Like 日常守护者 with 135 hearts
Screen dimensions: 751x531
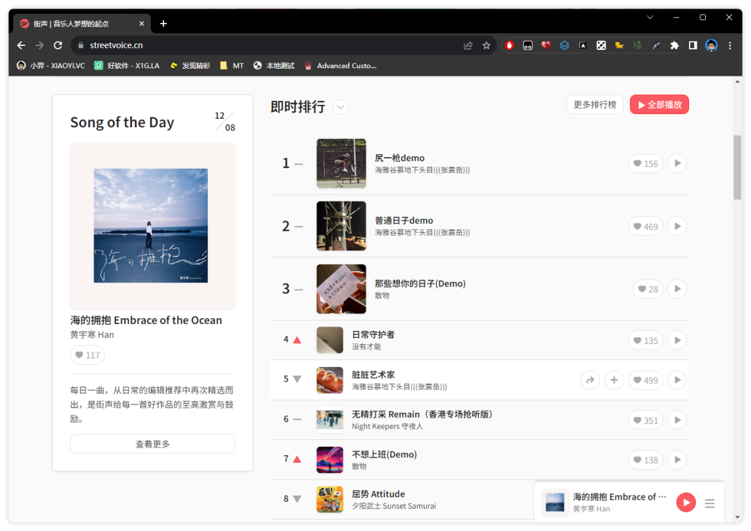[x=645, y=341]
